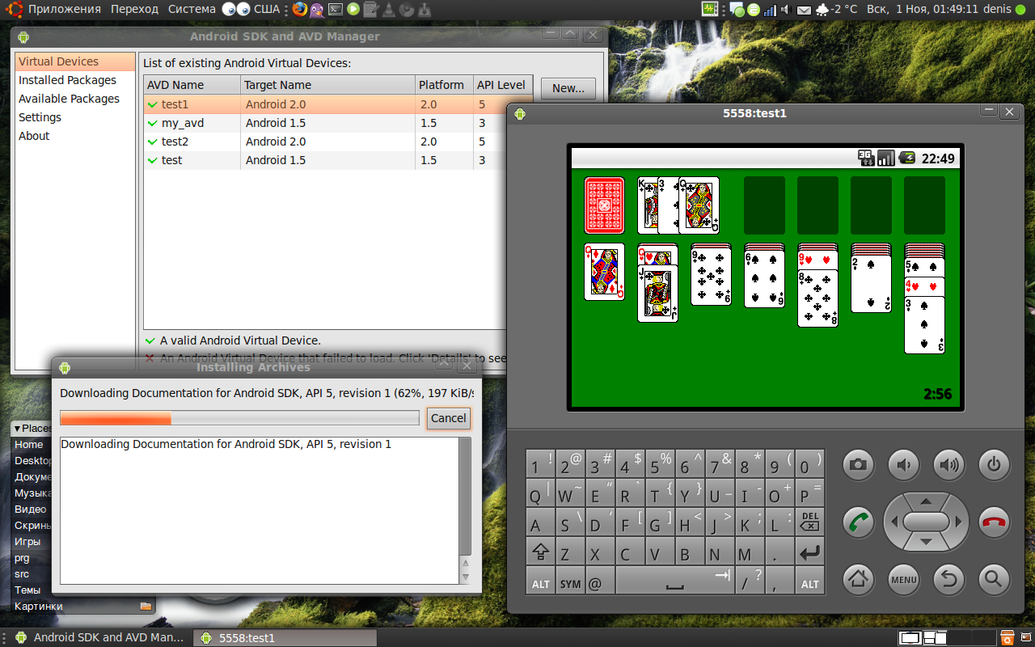
Task: Select the 2 of spades card
Action: (x=871, y=284)
